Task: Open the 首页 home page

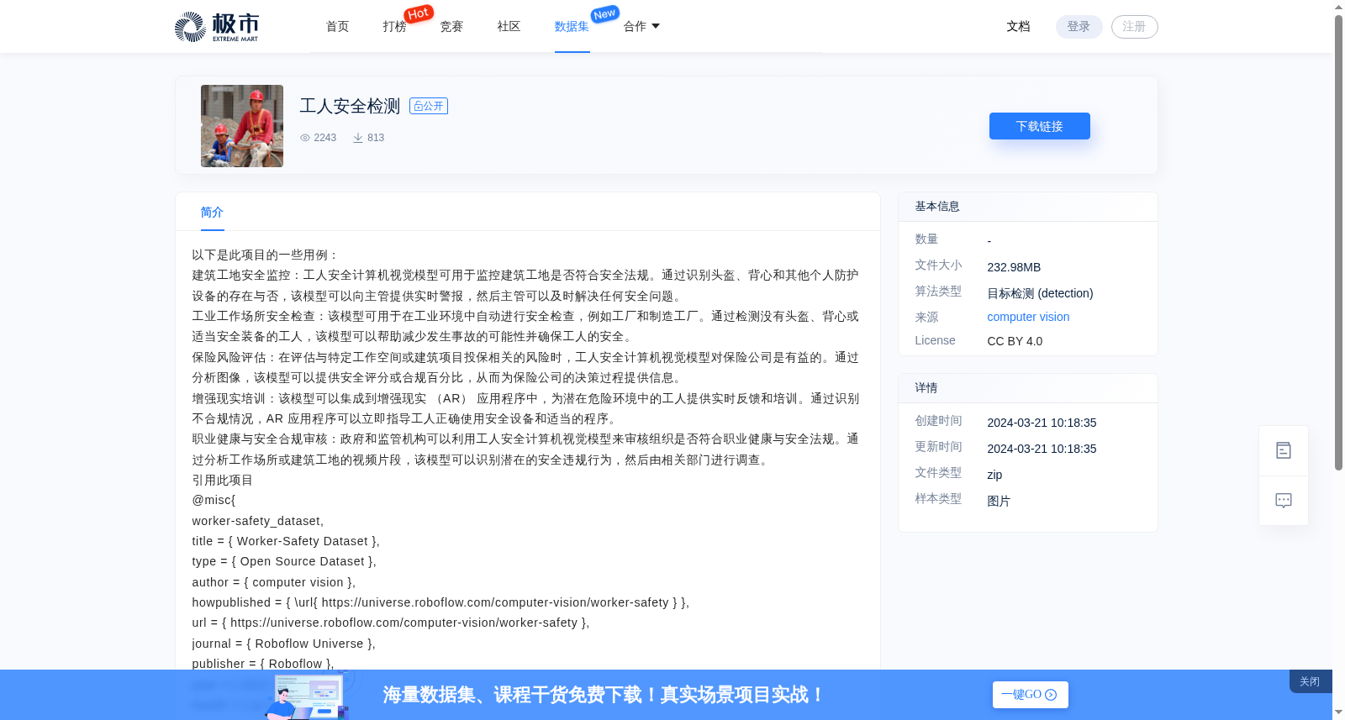Action: click(338, 27)
